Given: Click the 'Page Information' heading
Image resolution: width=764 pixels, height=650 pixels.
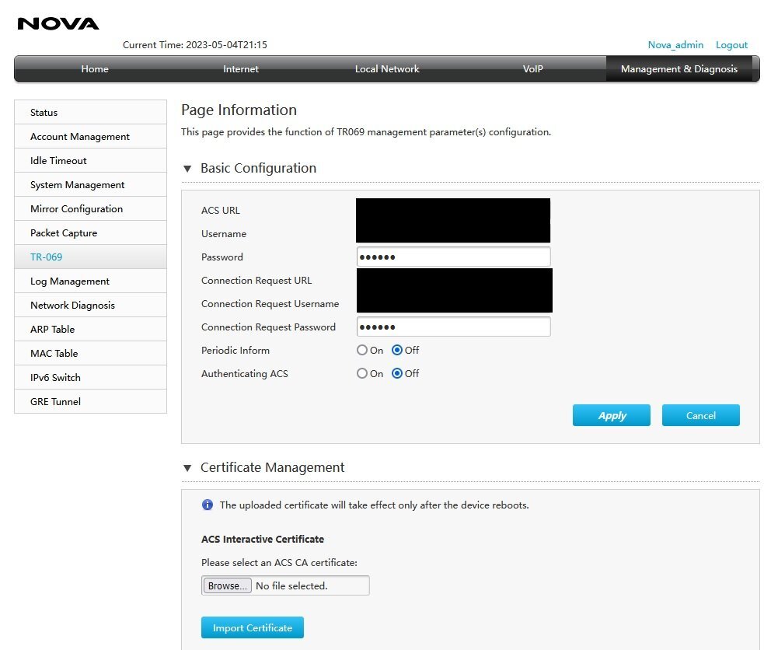Looking at the screenshot, I should pos(239,110).
